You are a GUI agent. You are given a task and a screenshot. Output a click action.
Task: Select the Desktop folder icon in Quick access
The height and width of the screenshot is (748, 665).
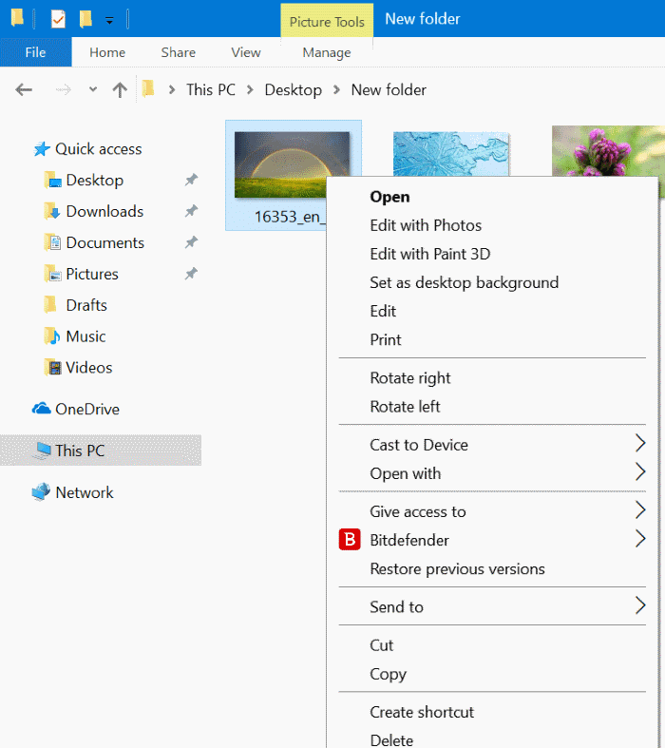[53, 181]
